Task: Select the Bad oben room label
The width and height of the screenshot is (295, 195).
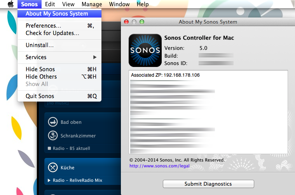Action: [x=71, y=122]
